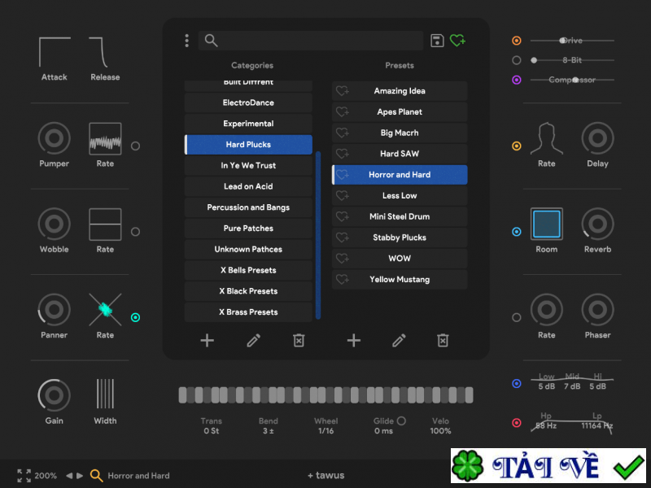
Task: Add a new preset with plus icon
Action: pyautogui.click(x=354, y=341)
